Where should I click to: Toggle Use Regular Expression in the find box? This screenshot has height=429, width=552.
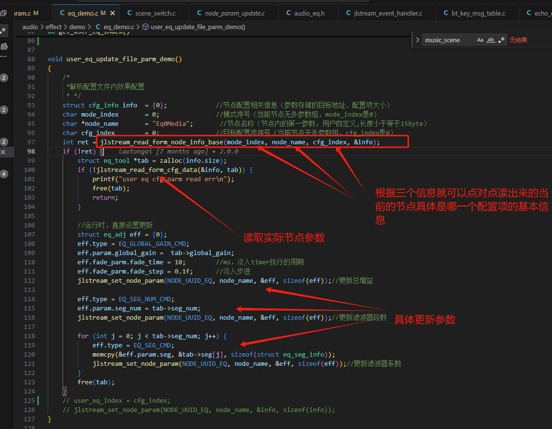click(502, 40)
